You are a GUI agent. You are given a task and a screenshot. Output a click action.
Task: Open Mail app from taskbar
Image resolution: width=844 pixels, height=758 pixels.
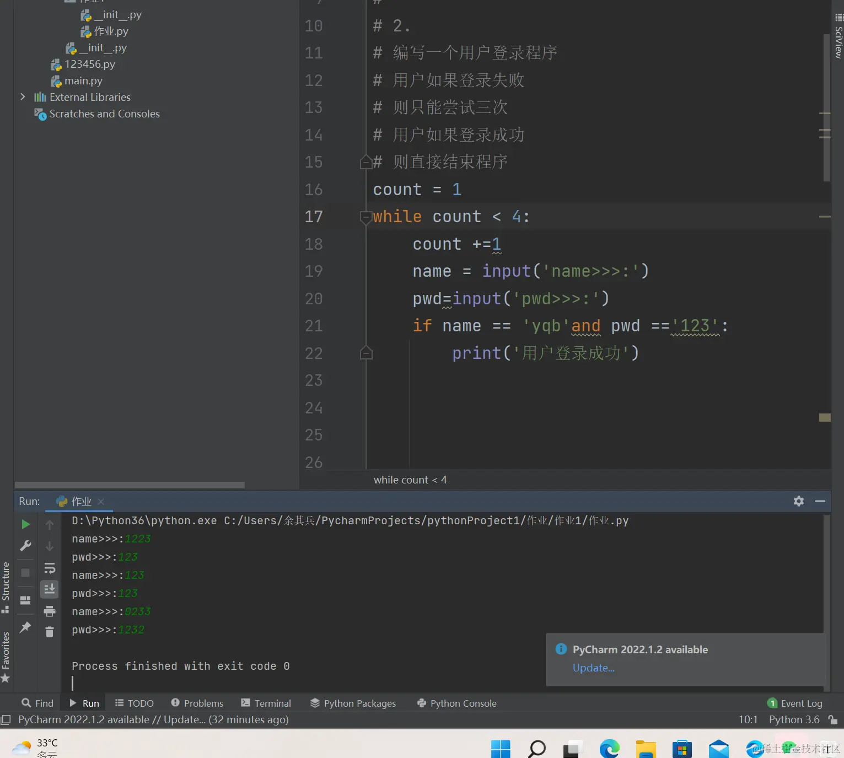point(718,749)
